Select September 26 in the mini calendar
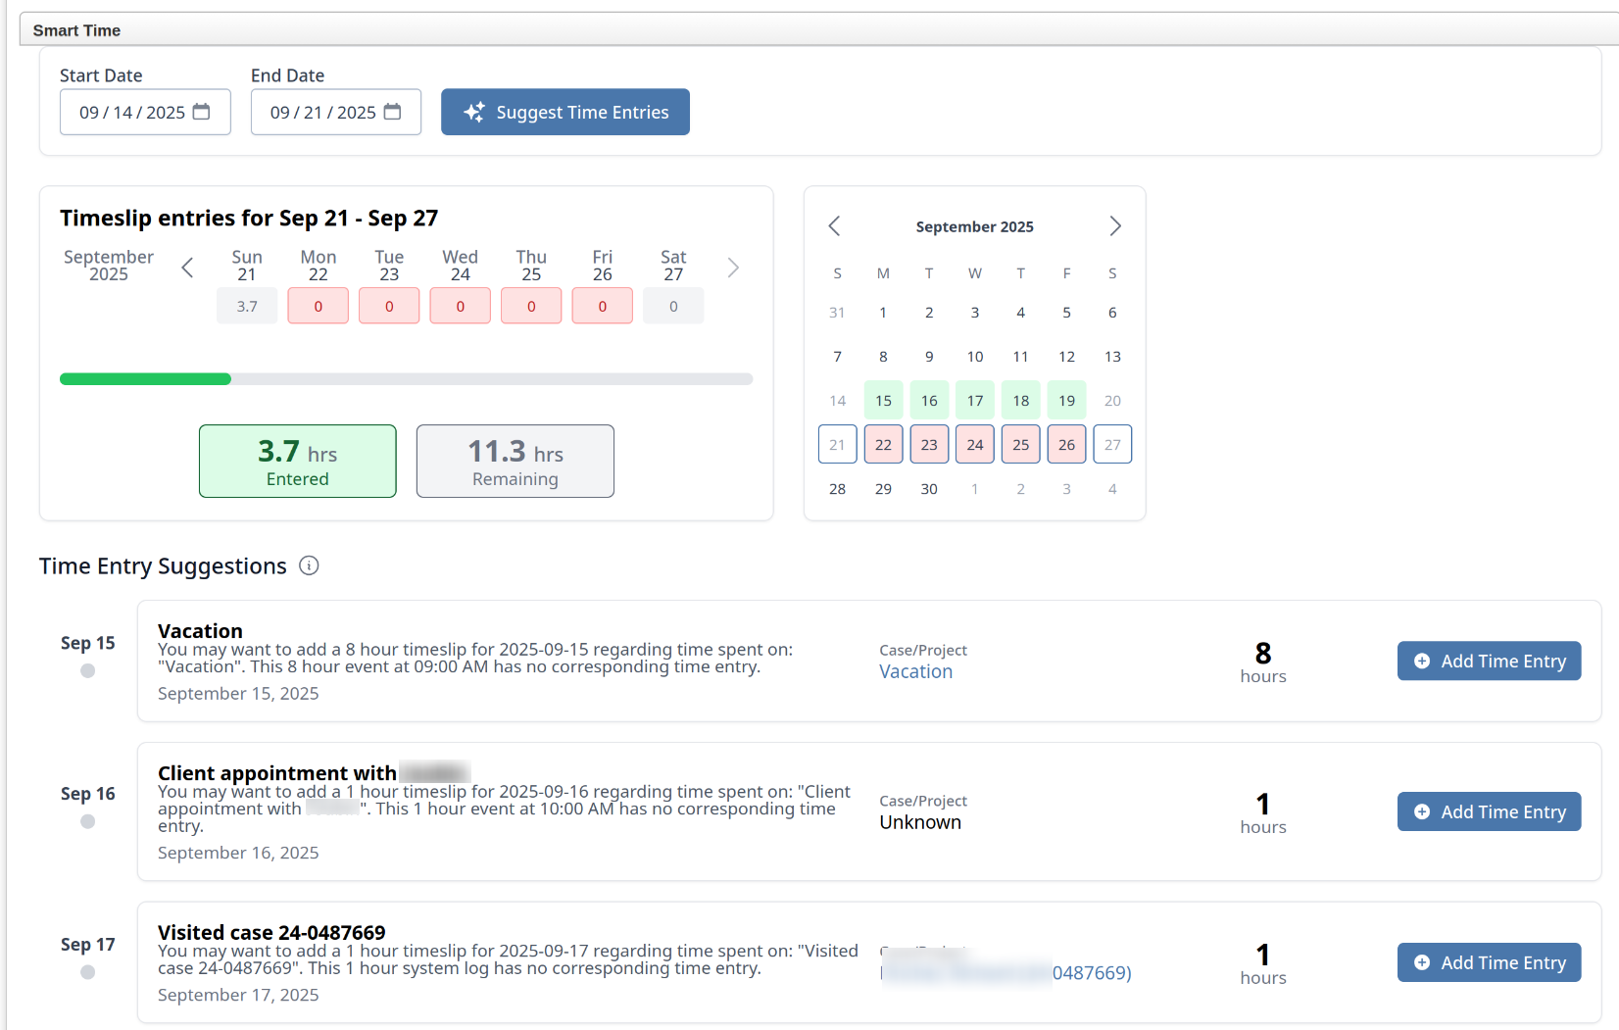 [x=1066, y=444]
